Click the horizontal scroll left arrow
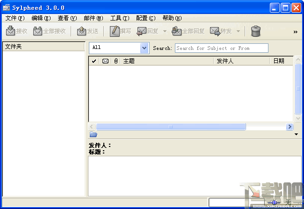Image resolution: width=304 pixels, height=209 pixels. click(92, 126)
